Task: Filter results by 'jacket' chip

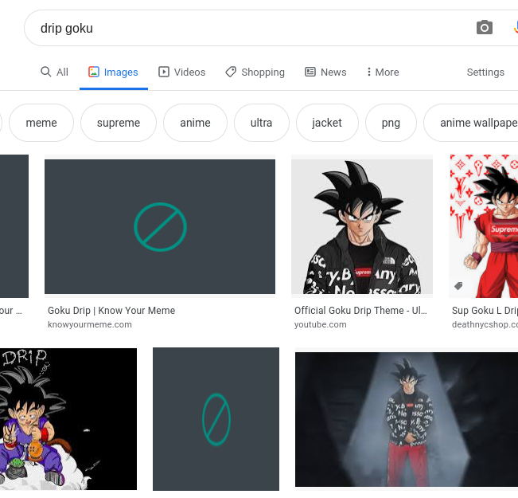Action: (327, 123)
